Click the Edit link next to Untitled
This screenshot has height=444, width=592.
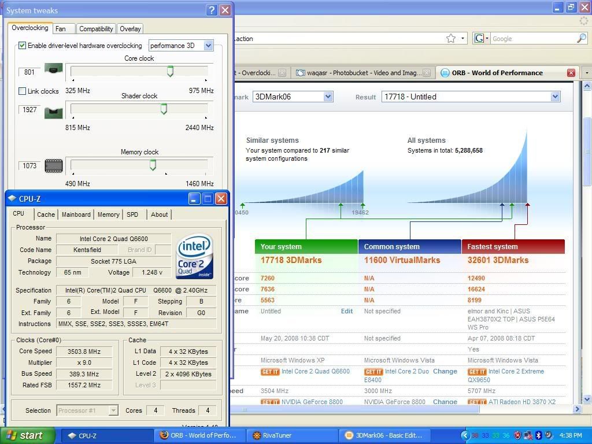pos(347,311)
